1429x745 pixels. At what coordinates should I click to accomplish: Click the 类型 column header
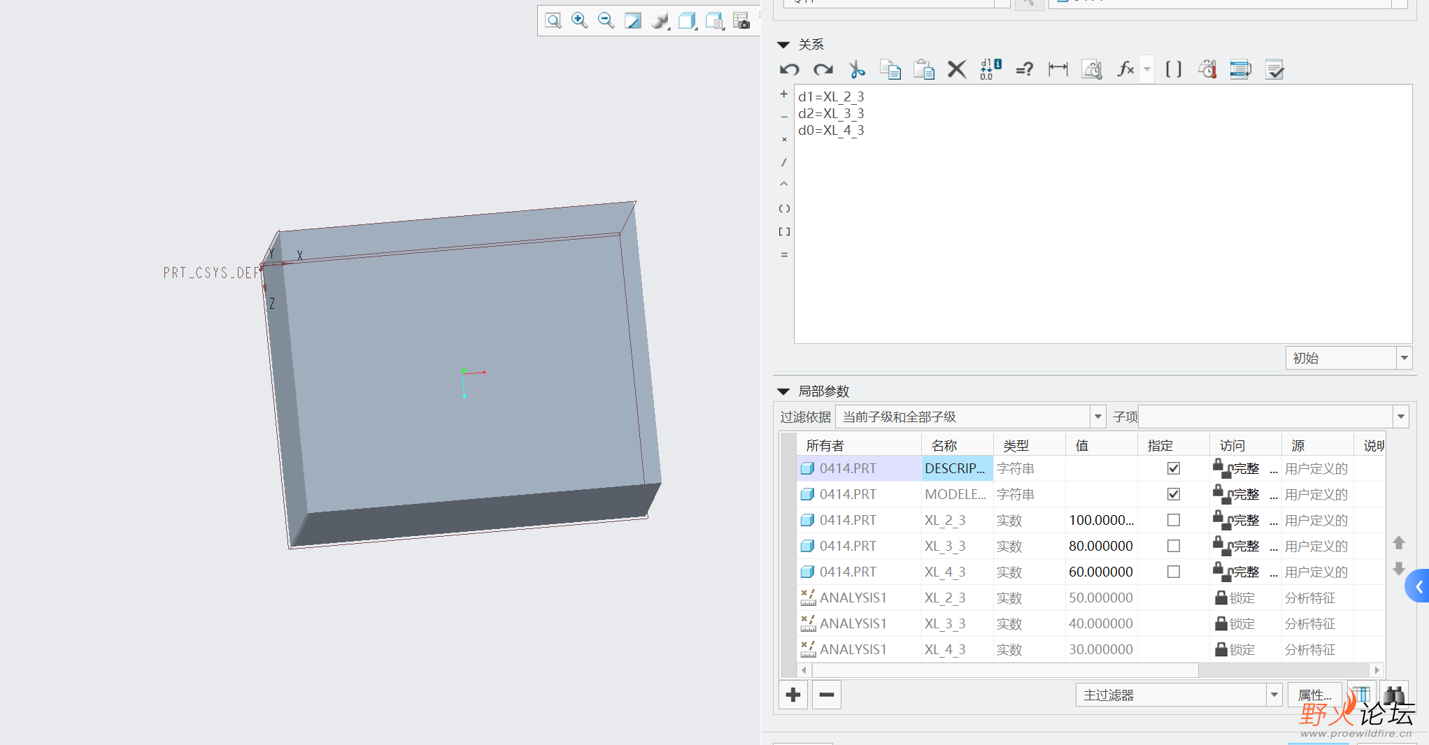click(1030, 445)
